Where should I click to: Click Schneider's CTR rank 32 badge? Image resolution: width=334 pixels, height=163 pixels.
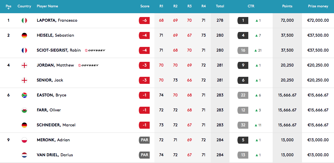pyautogui.click(x=243, y=125)
